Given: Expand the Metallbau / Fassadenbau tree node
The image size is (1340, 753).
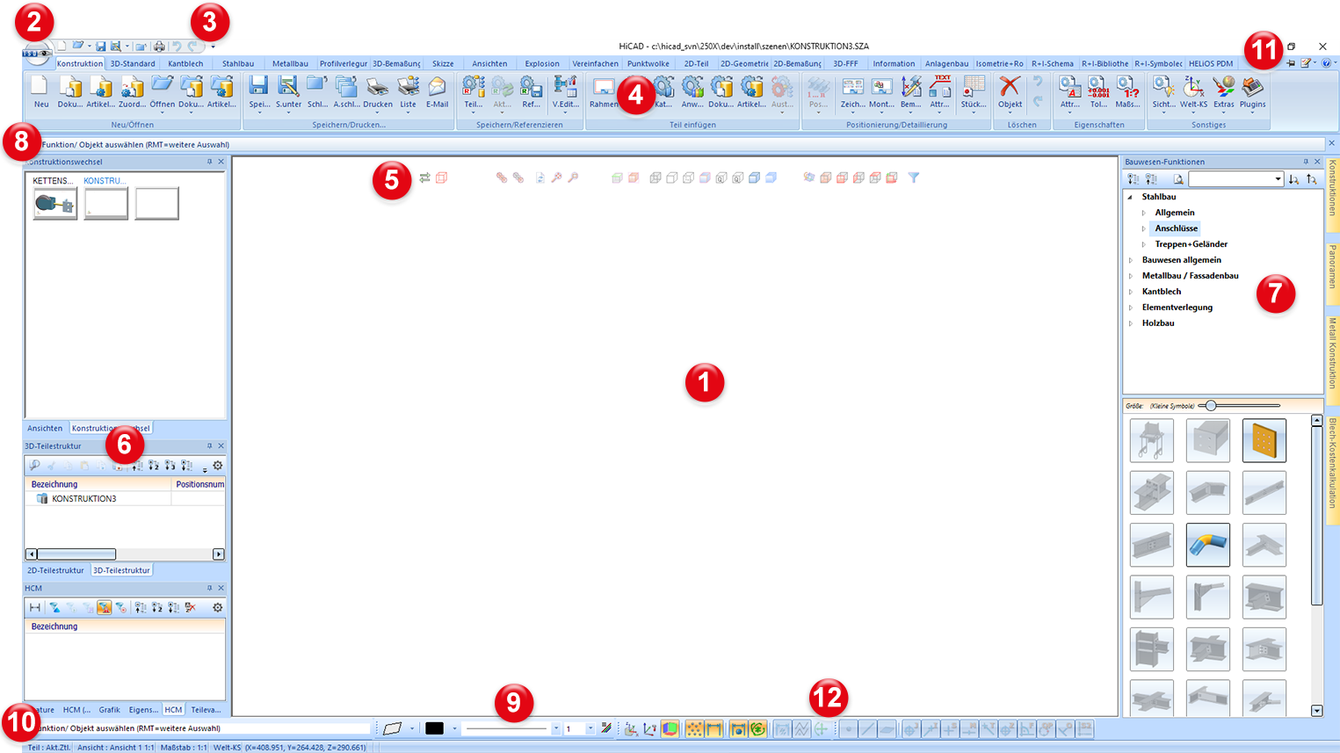Looking at the screenshot, I should 1131,276.
